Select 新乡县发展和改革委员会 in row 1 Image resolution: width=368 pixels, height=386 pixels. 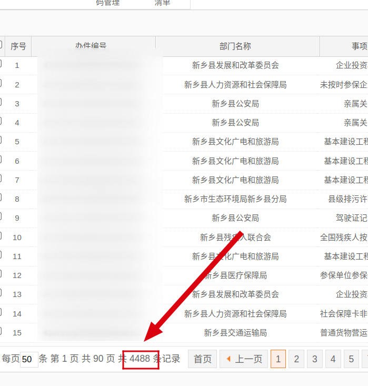click(x=235, y=65)
